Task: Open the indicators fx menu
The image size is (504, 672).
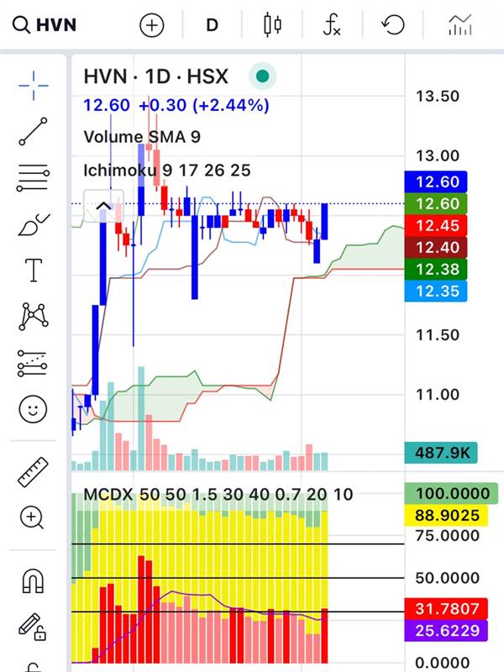Action: click(332, 25)
